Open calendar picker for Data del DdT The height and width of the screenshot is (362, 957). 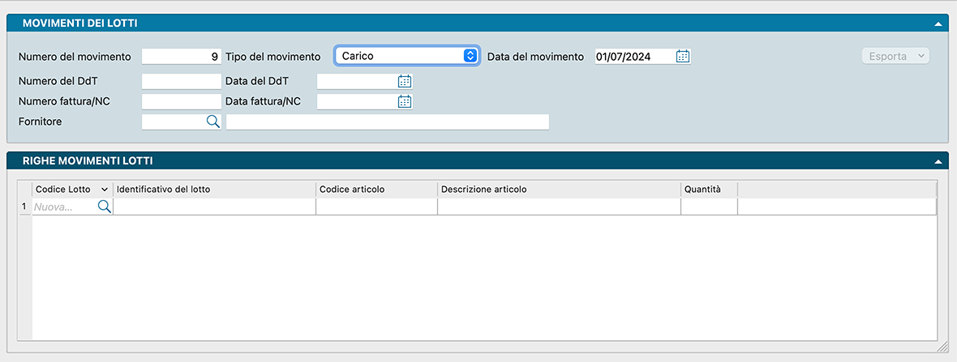pos(405,81)
